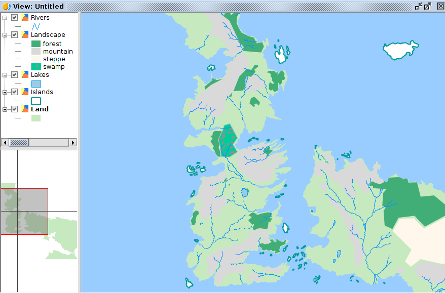Click the Lakes blue fill swatch
The width and height of the screenshot is (445, 293).
click(36, 84)
